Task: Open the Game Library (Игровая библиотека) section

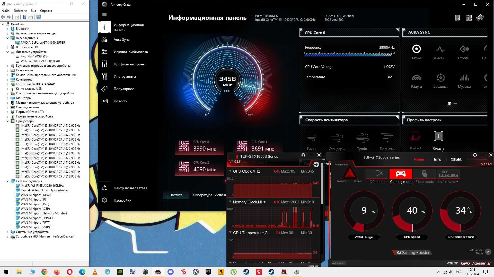Action: point(130,52)
